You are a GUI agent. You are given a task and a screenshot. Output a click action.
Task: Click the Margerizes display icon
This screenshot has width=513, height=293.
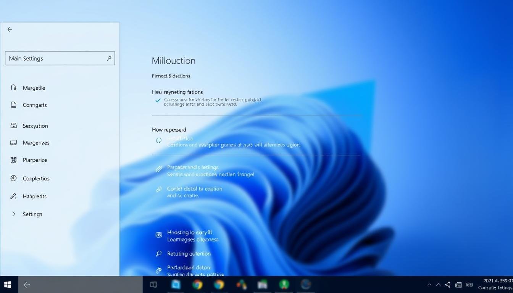[13, 142]
